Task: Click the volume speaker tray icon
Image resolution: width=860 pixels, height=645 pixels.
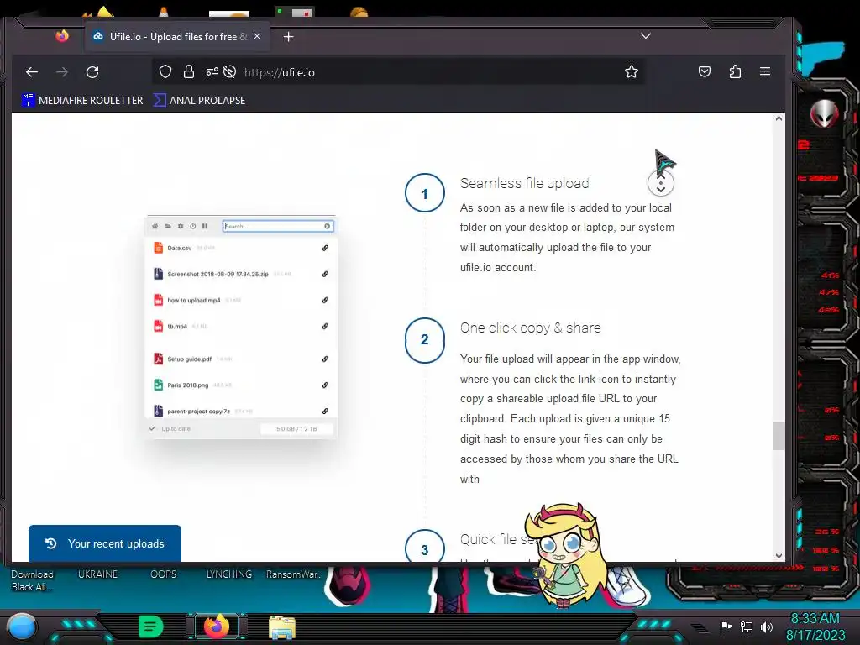Action: coord(767,627)
